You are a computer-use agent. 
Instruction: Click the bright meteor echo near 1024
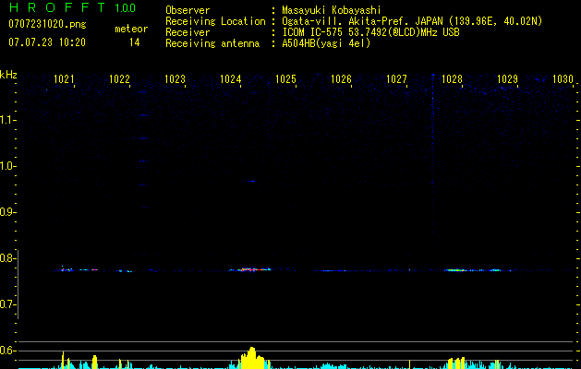pos(250,269)
